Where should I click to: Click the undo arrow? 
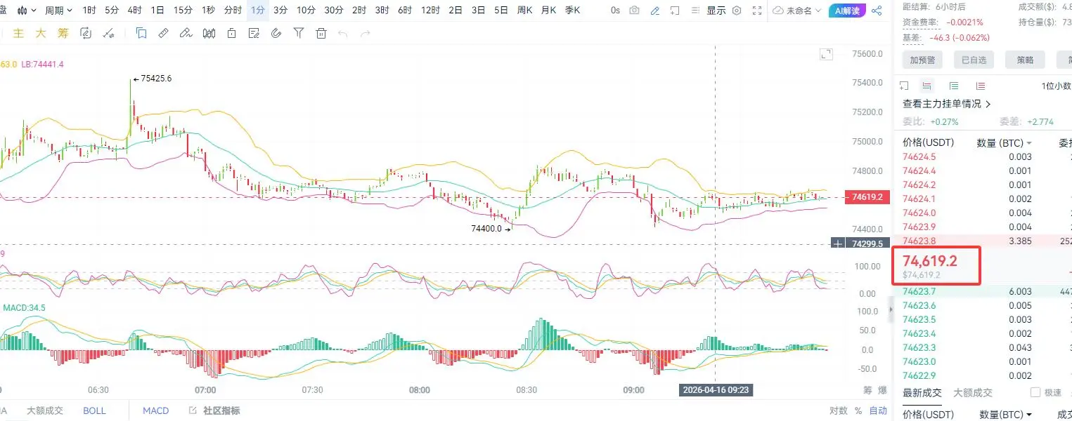click(x=343, y=33)
